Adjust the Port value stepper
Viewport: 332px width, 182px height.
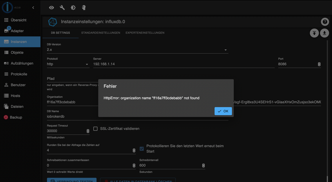319,64
